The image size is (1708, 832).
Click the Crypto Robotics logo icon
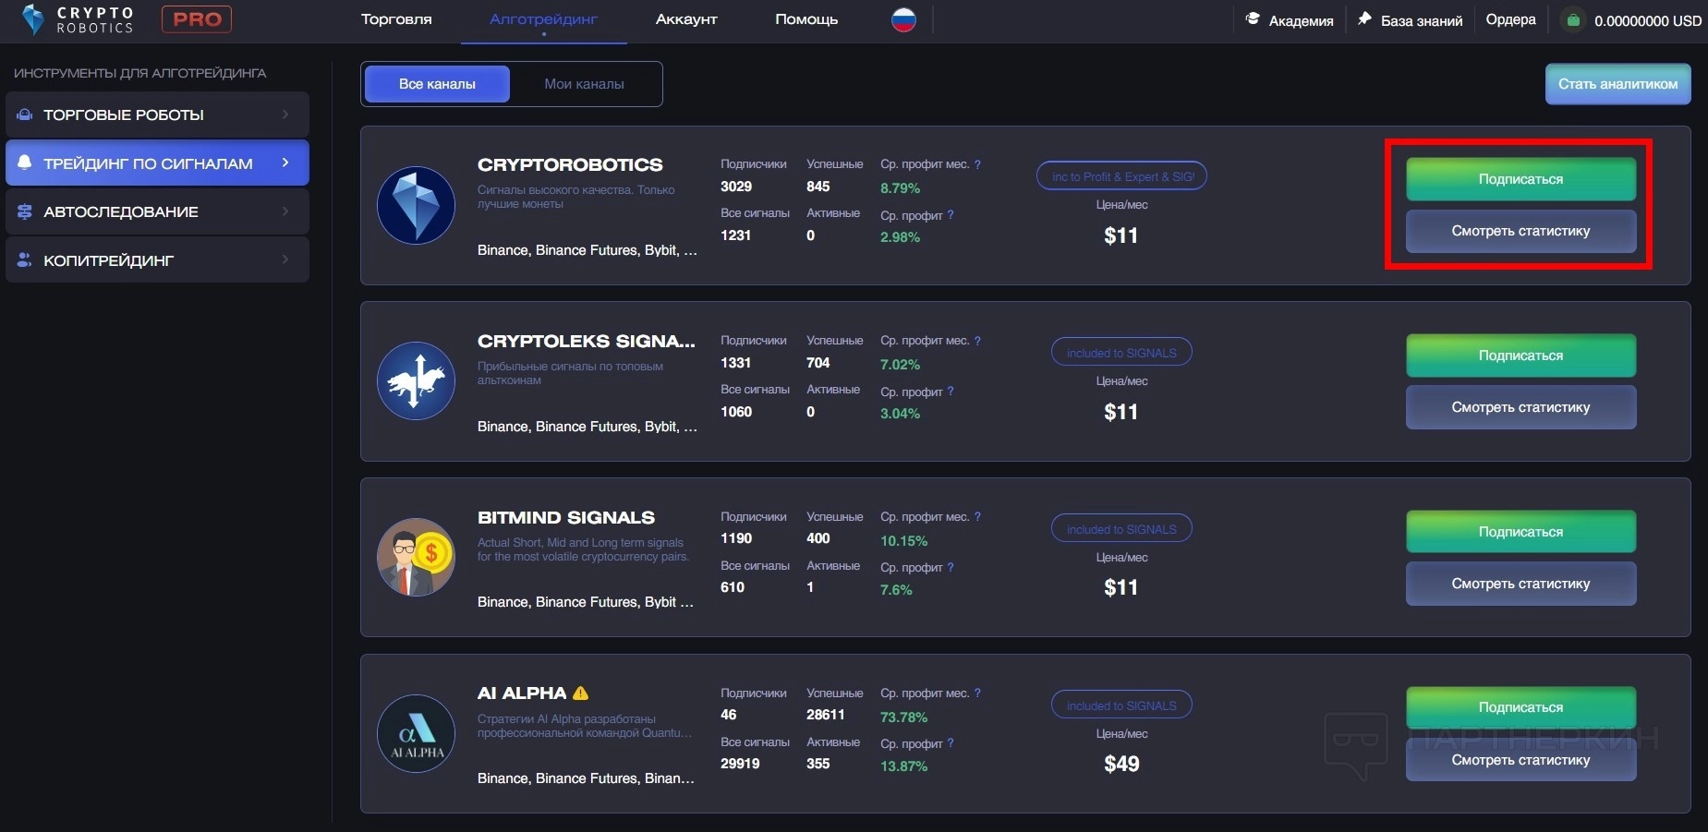(33, 19)
